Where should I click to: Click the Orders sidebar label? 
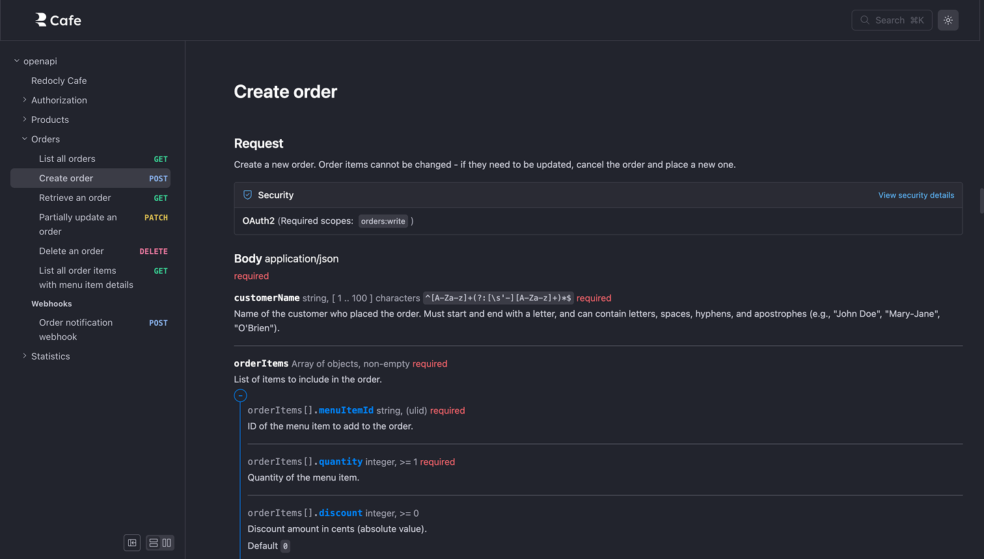coord(46,139)
